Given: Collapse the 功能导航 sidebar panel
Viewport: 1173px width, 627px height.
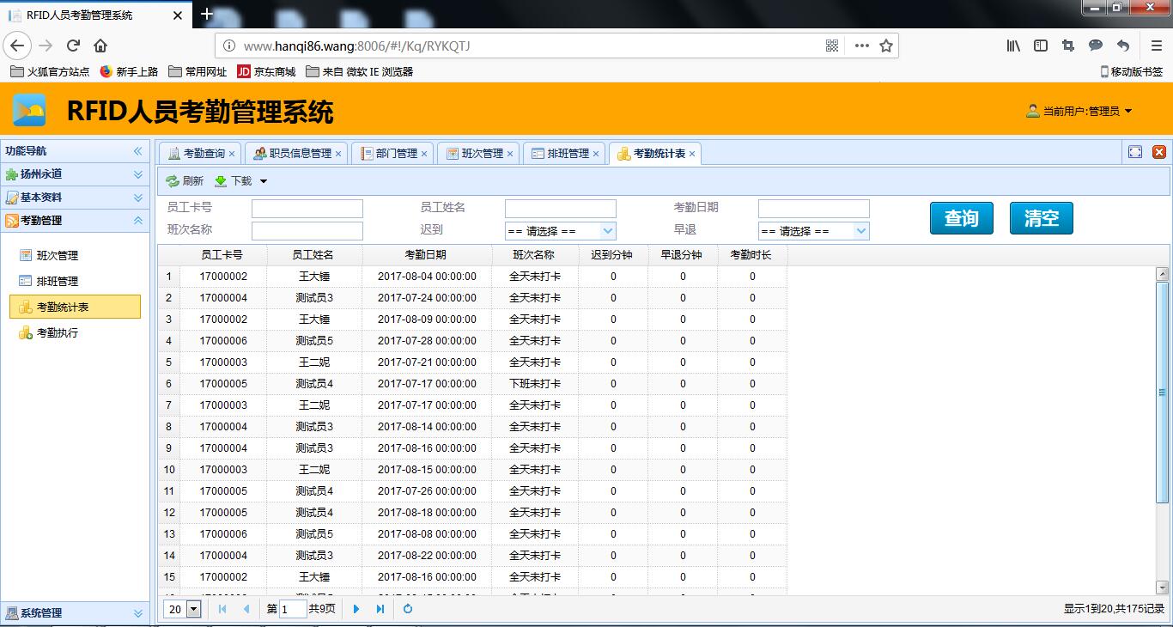Looking at the screenshot, I should click(x=137, y=151).
